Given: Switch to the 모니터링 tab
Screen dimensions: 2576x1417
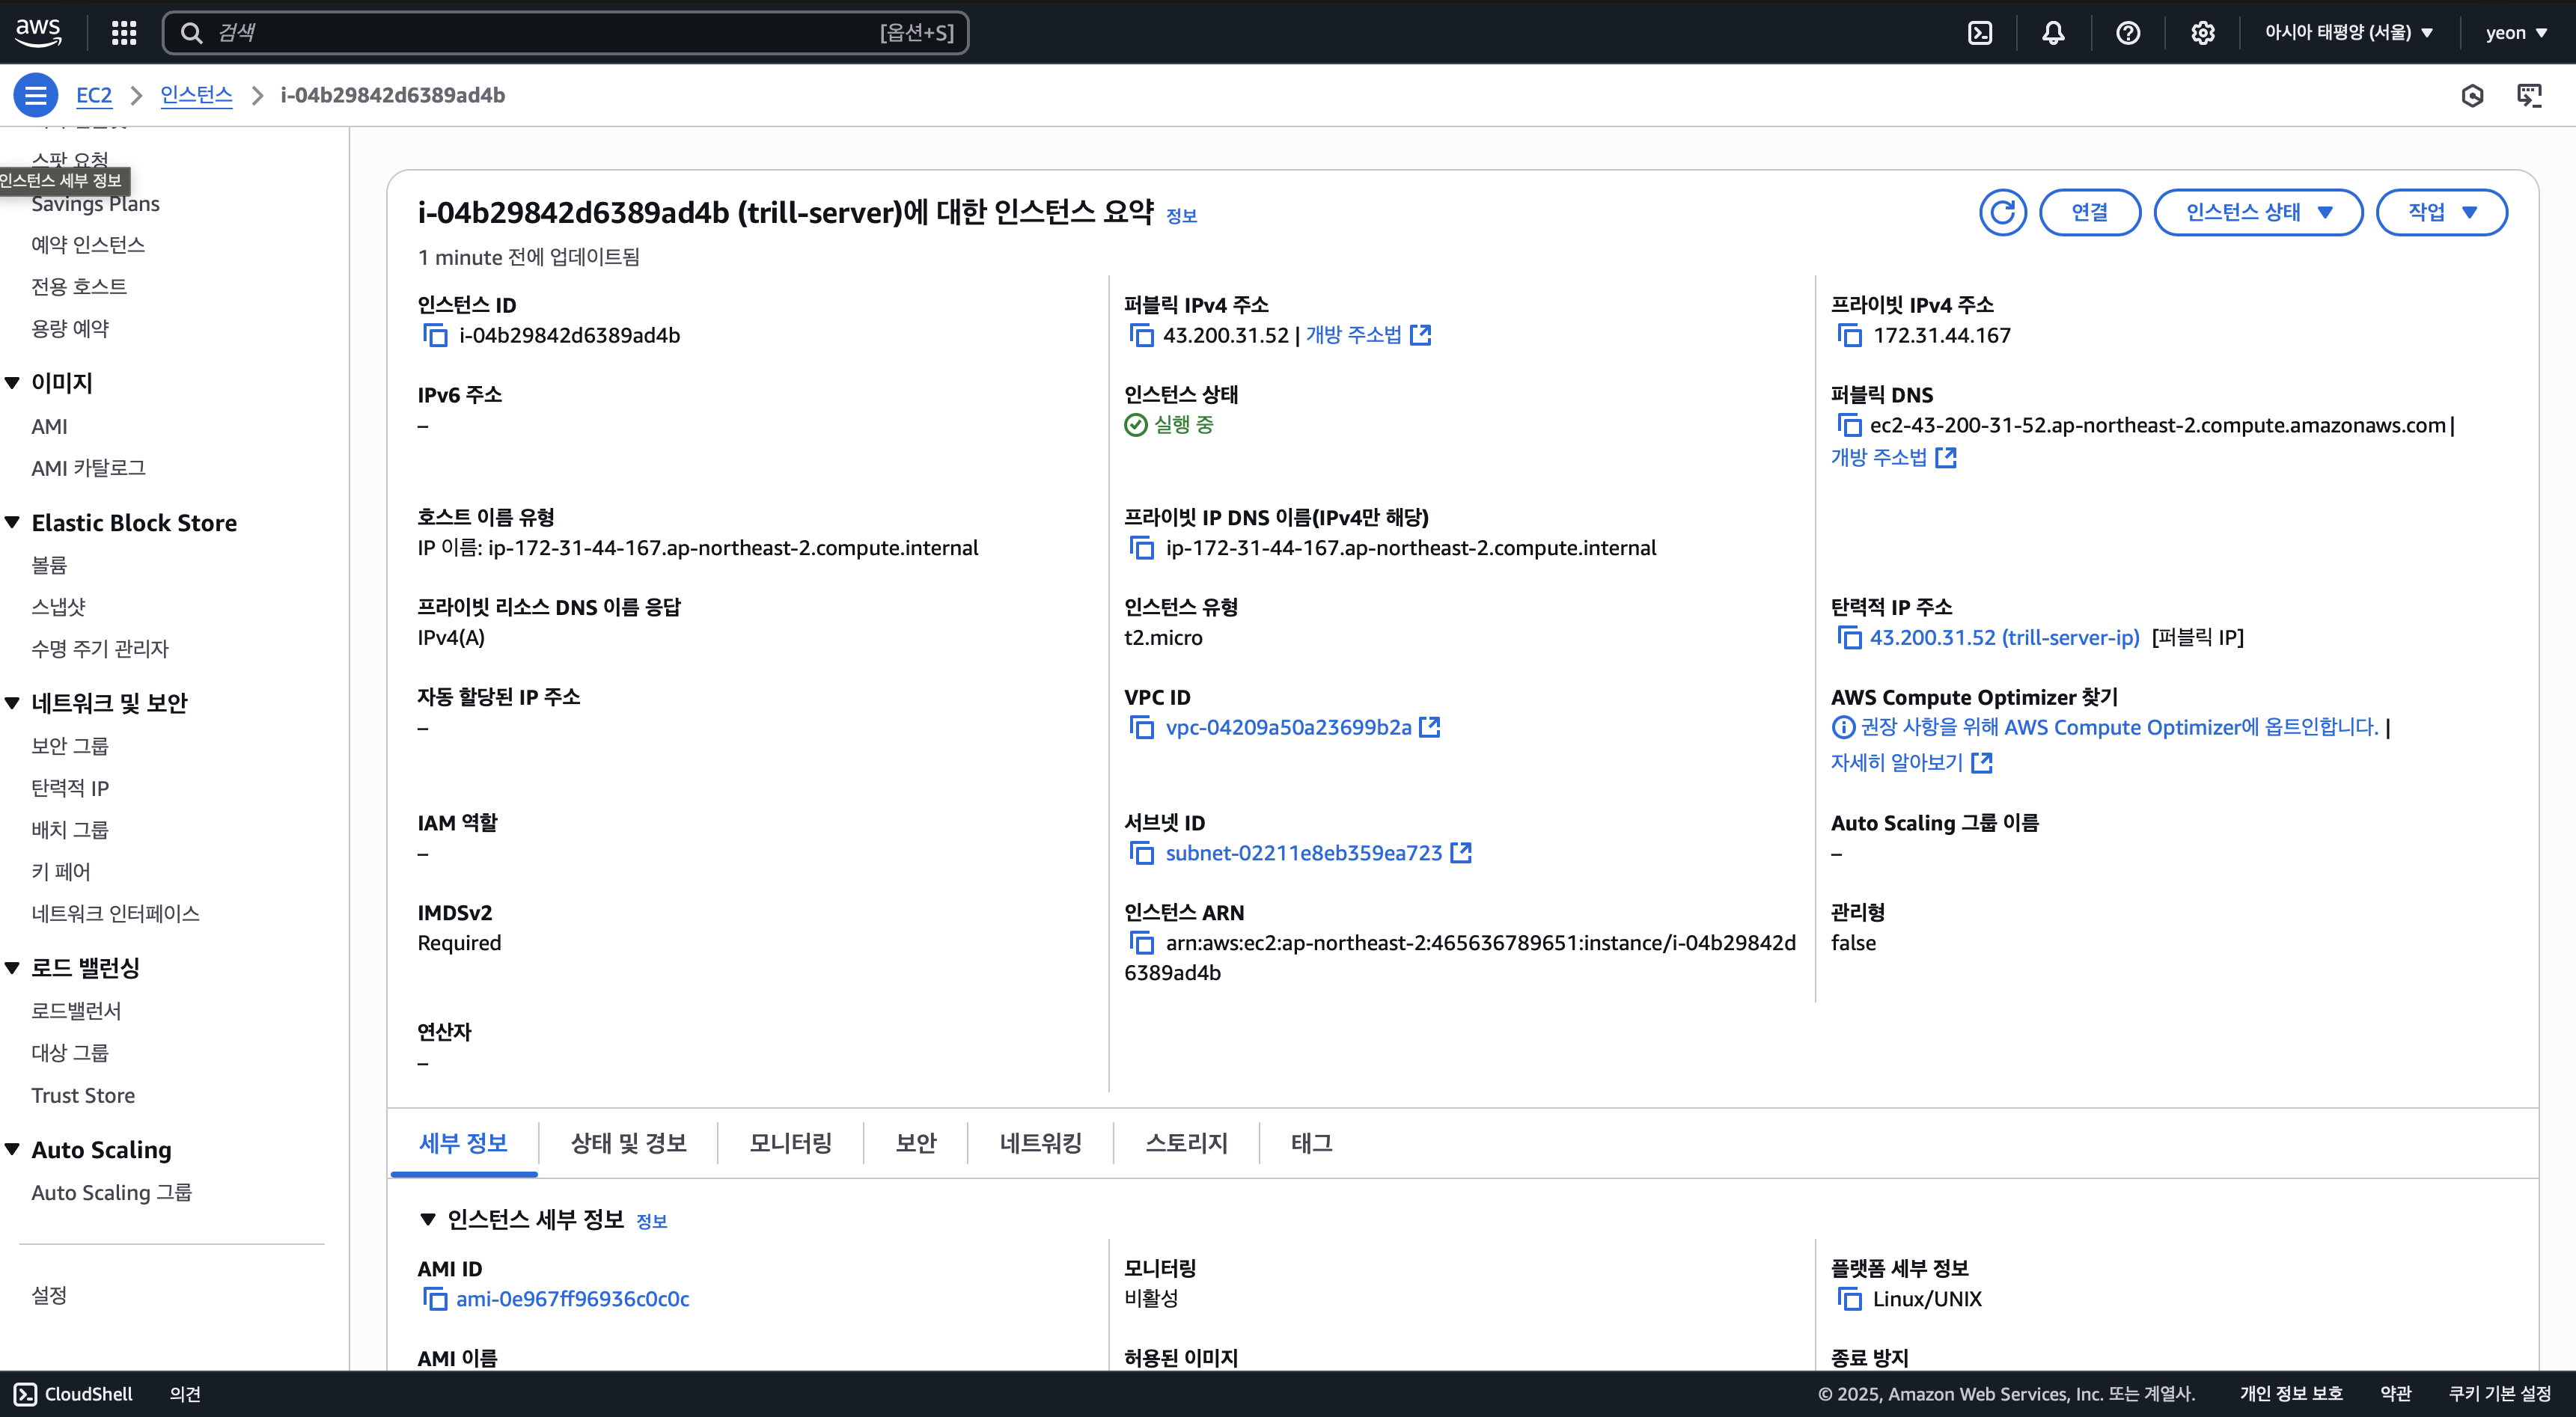Looking at the screenshot, I should coord(790,1143).
